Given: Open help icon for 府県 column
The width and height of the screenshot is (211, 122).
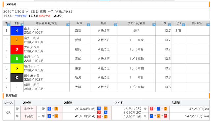Looking at the screenshot, I should coord(89,25).
